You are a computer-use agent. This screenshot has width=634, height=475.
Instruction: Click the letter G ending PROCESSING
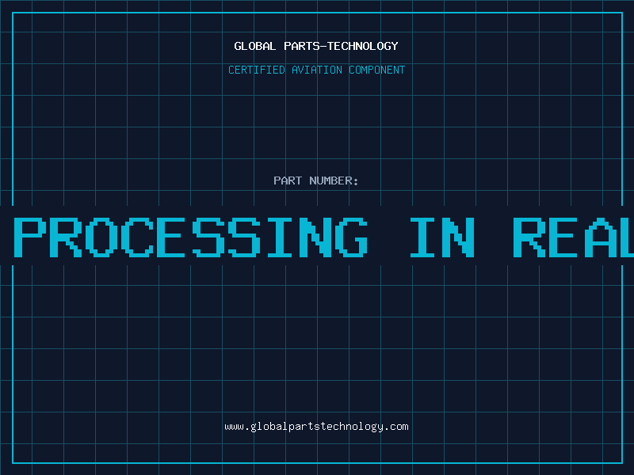(351, 237)
